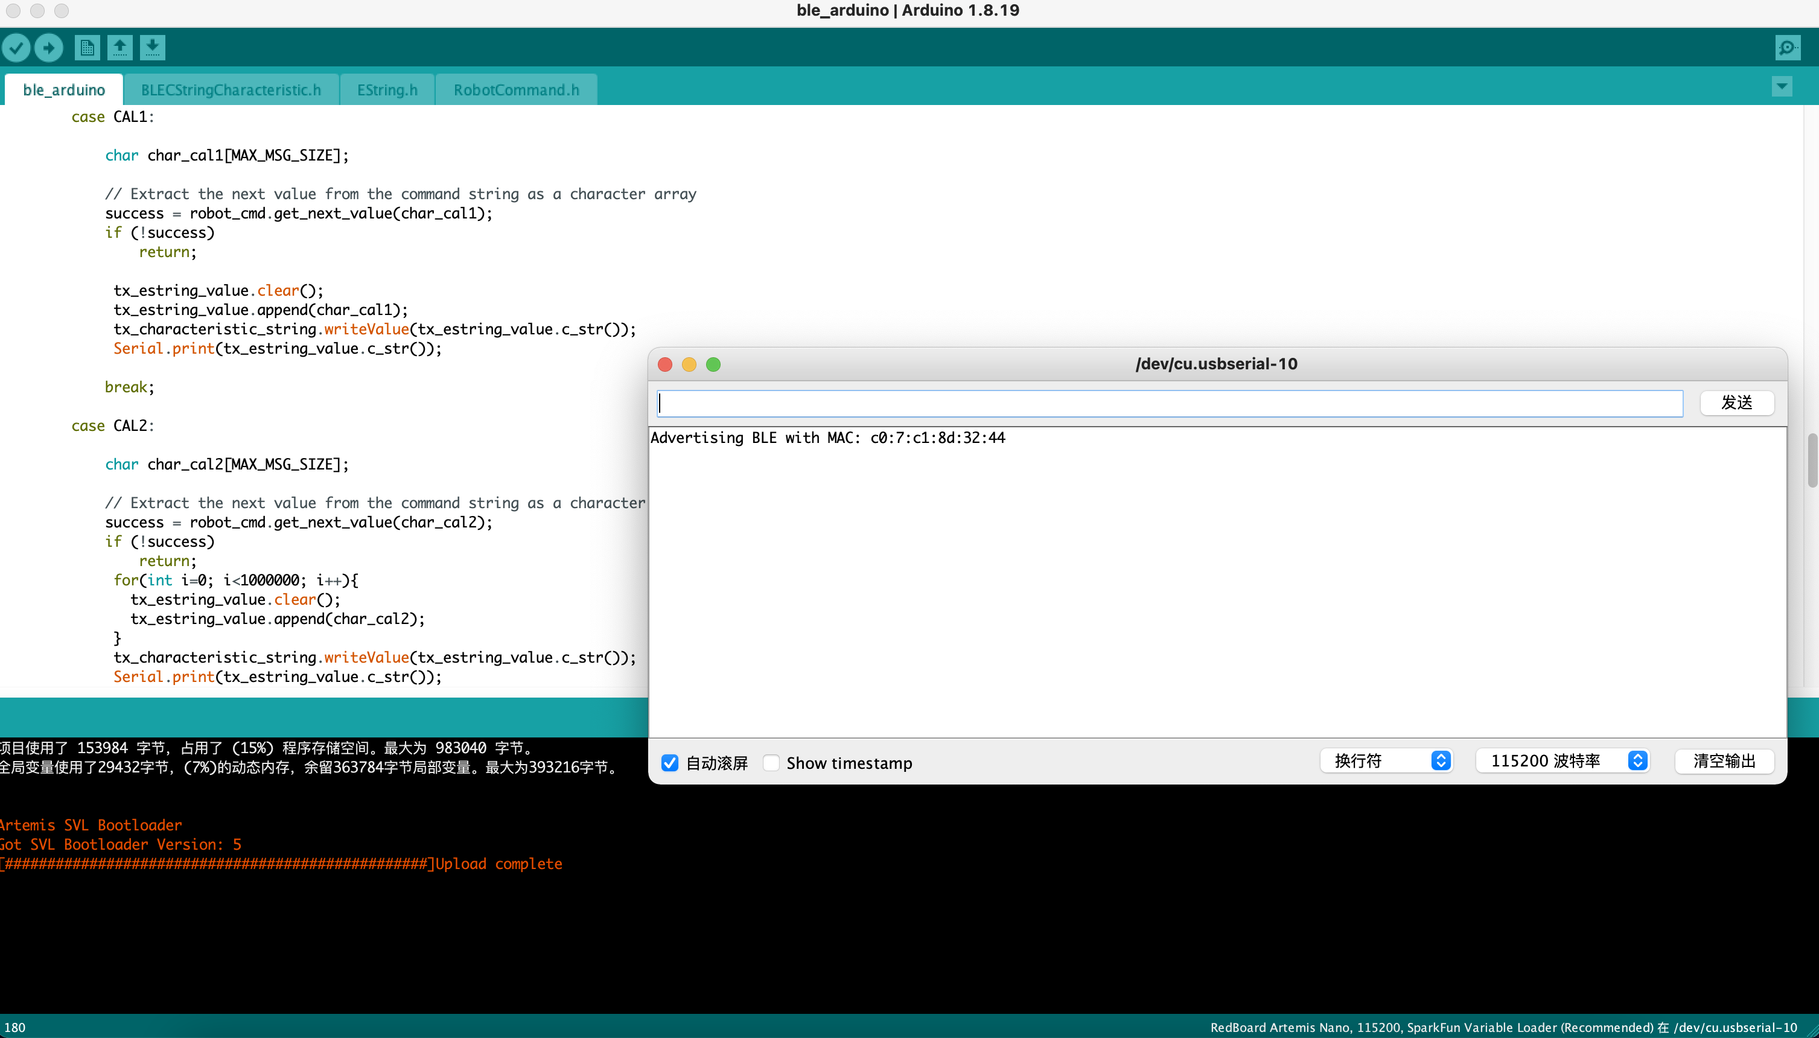Click the 'break;' statement in editor
The height and width of the screenshot is (1038, 1819).
(130, 387)
